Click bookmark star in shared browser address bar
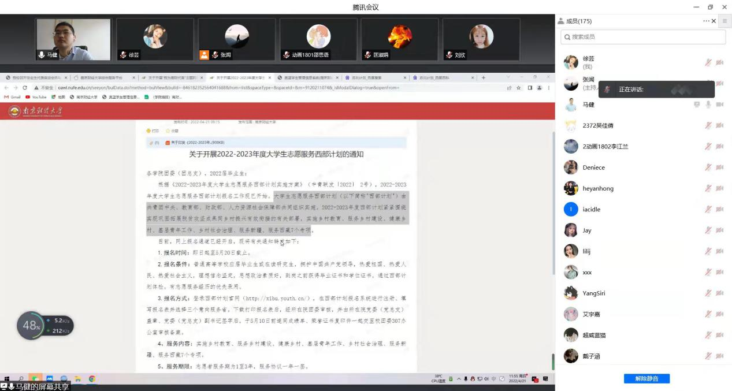 (x=519, y=88)
